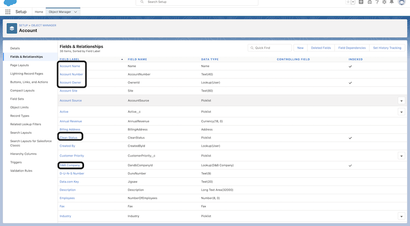Viewport: 410px width, 226px height.
Task: Open the Billing Address field
Action: [x=70, y=130]
